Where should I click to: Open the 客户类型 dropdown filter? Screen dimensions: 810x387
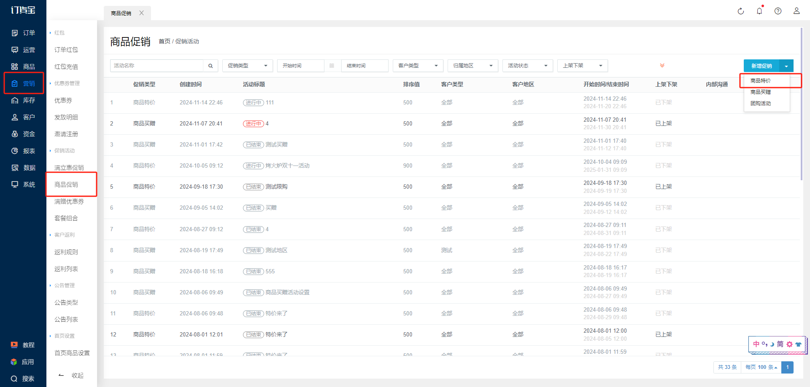[x=418, y=66]
